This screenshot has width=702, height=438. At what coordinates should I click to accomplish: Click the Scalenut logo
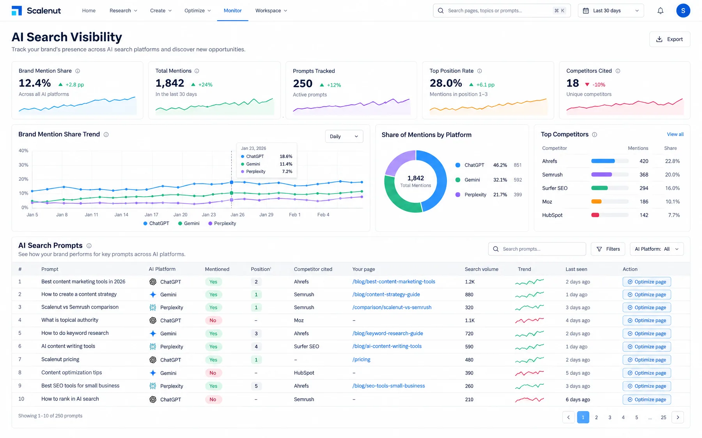point(36,11)
